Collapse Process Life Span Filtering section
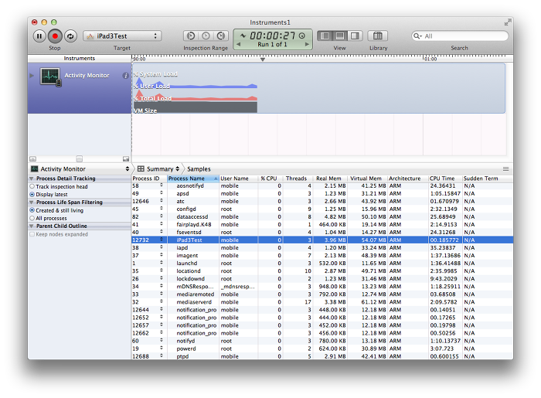The height and width of the screenshot is (398, 541). (32, 202)
